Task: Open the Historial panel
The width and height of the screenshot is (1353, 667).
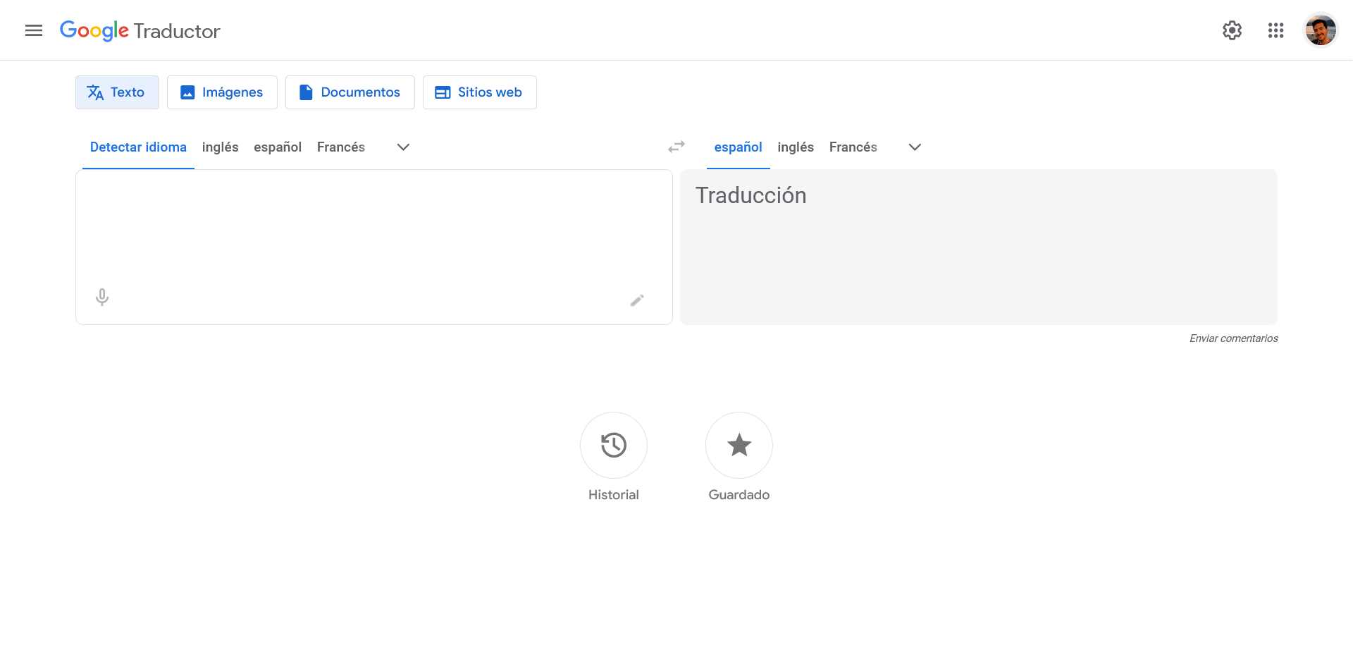Action: pyautogui.click(x=613, y=445)
